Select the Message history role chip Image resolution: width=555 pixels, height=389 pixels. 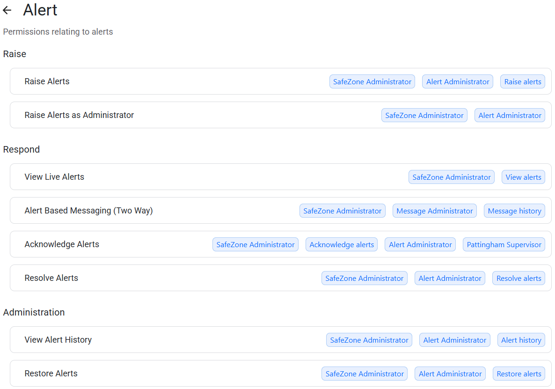tap(514, 211)
